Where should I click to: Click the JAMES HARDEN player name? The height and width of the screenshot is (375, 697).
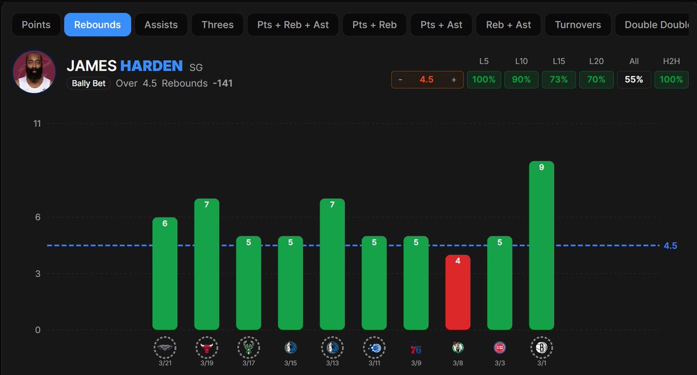coord(125,67)
